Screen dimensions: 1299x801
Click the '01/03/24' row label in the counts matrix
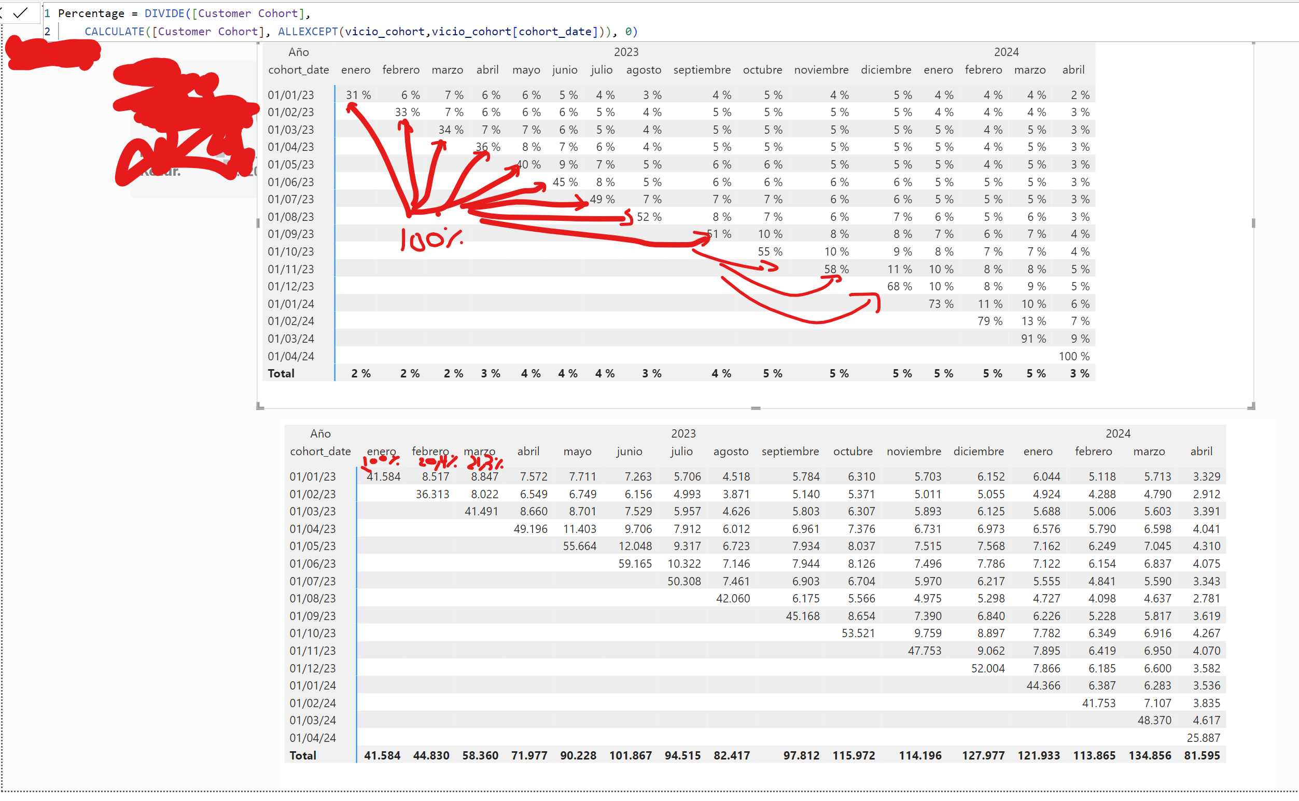[x=312, y=721]
